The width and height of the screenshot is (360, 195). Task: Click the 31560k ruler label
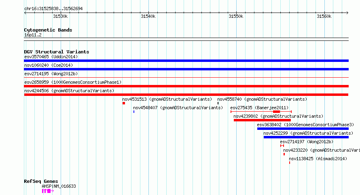coord(324,16)
